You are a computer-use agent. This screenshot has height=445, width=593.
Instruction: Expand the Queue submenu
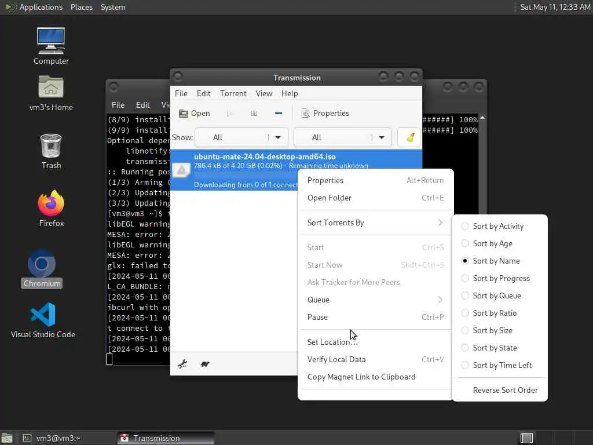tap(375, 300)
